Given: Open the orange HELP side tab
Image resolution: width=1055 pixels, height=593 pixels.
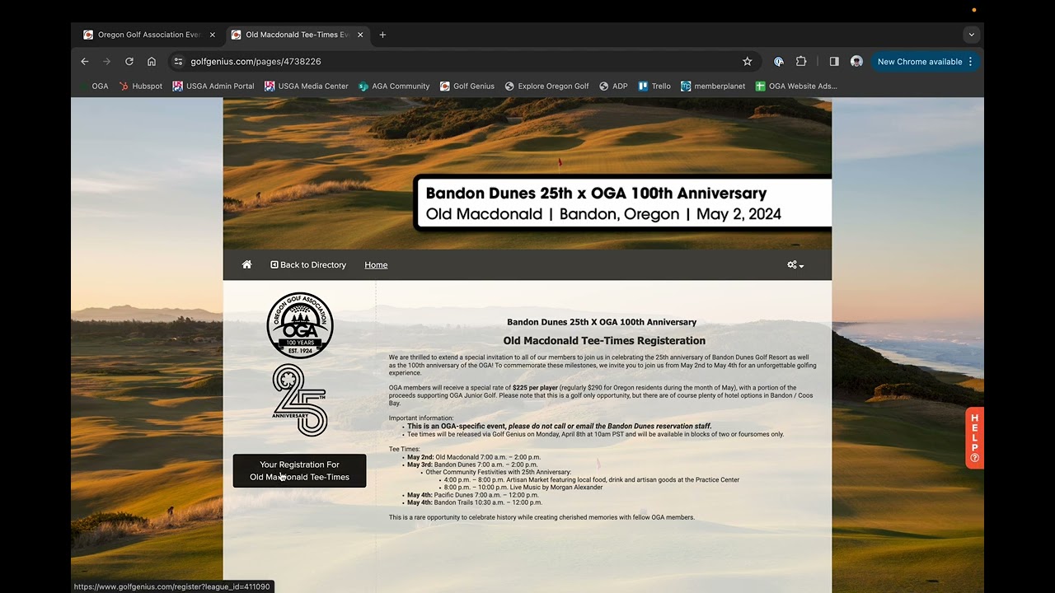Looking at the screenshot, I should 974,438.
